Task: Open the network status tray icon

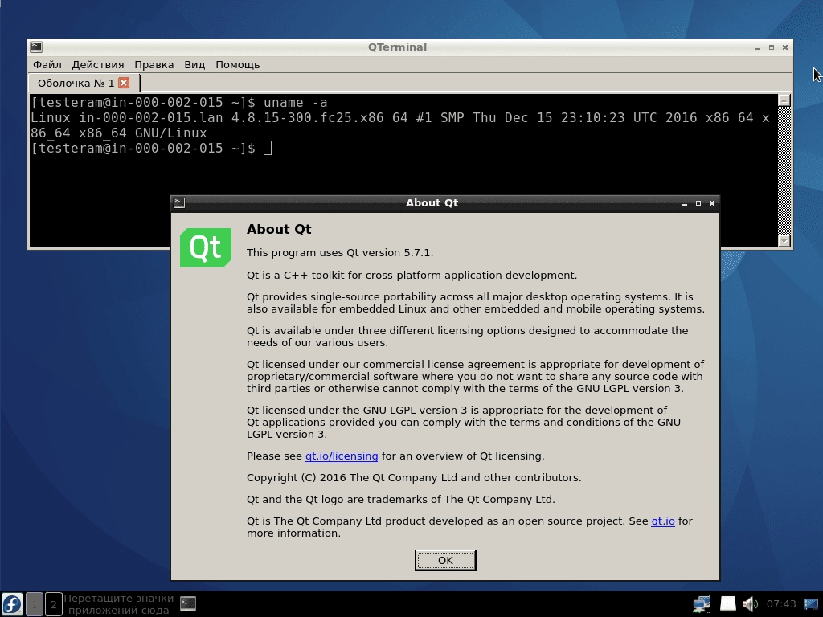Action: pyautogui.click(x=702, y=604)
